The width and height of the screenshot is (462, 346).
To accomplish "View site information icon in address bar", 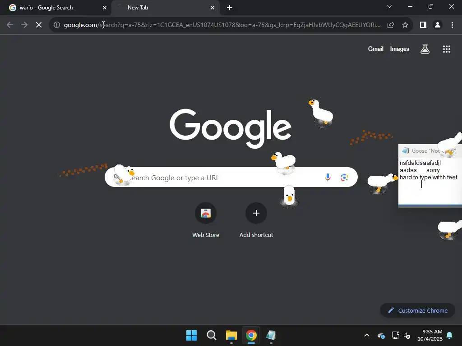I will 57,25.
